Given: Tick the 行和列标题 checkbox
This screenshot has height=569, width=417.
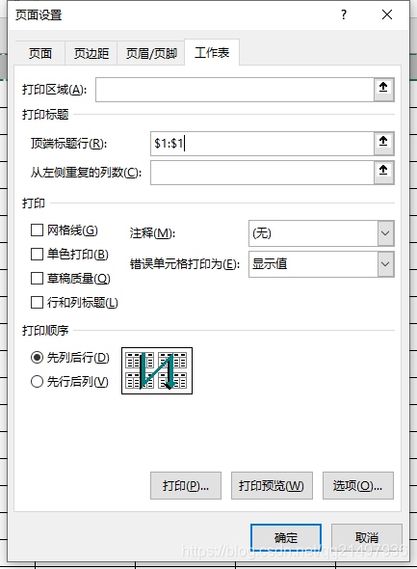Looking at the screenshot, I should pyautogui.click(x=37, y=302).
